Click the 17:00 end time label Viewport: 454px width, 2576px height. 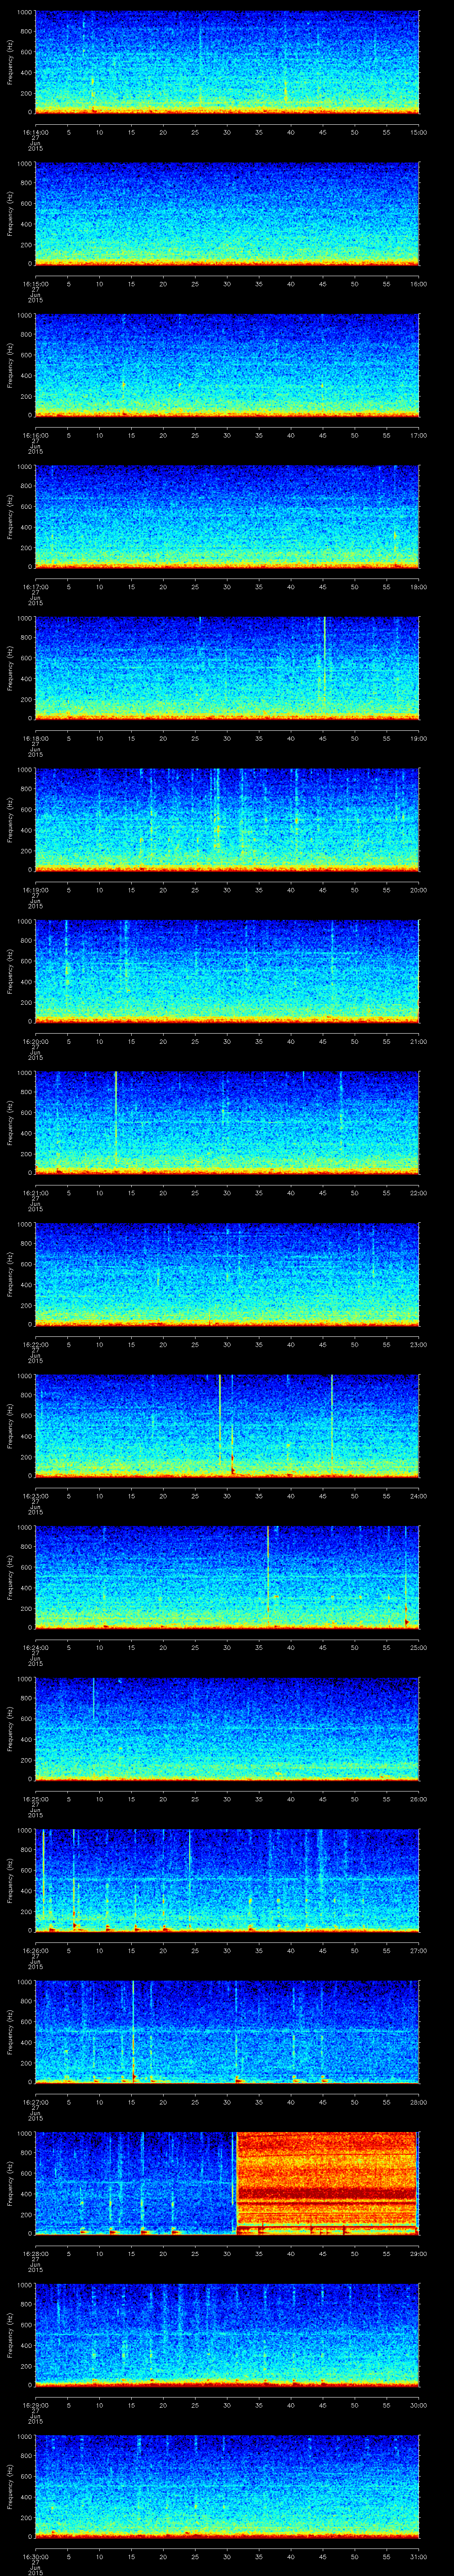click(x=418, y=434)
